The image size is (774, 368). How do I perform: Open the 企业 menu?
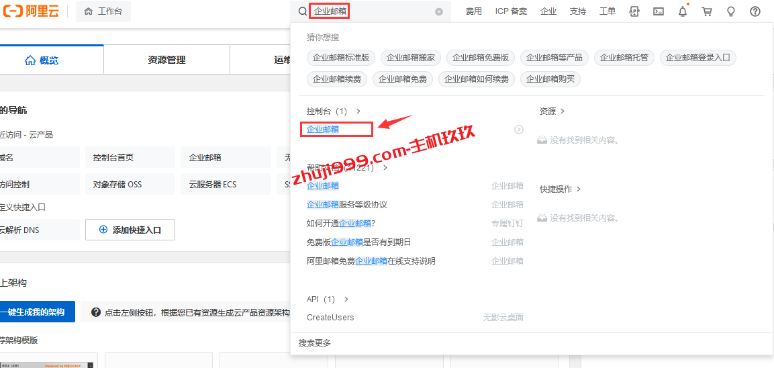[548, 11]
